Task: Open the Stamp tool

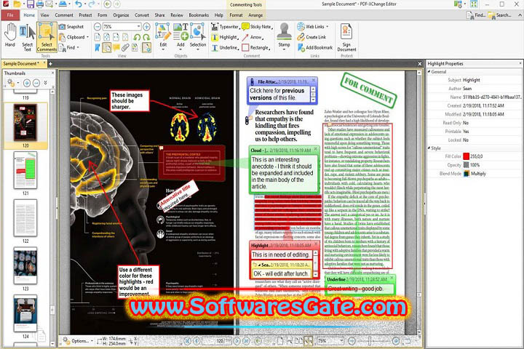Action: point(284,36)
